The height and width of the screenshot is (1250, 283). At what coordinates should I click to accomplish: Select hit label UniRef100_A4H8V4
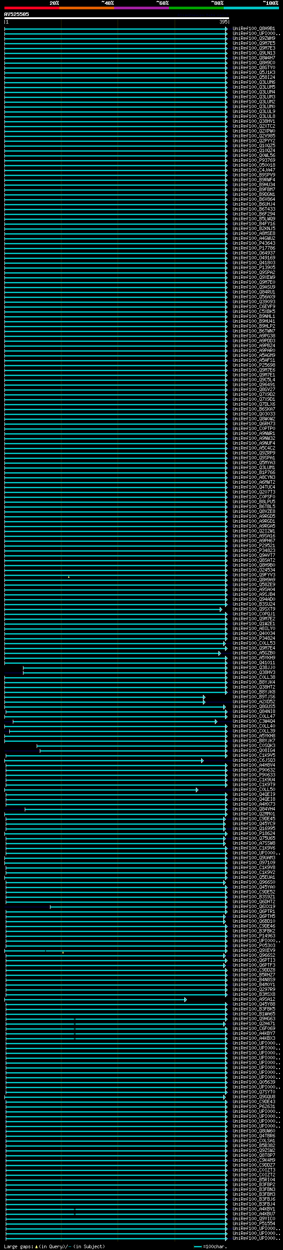[254, 765]
